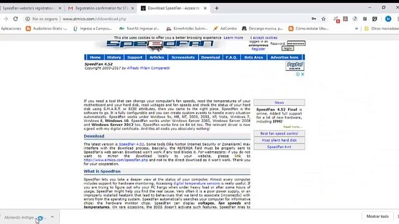399x224 pixels.
Task: Open the Audiolibros Gratis bookmark
Action: click(47, 29)
